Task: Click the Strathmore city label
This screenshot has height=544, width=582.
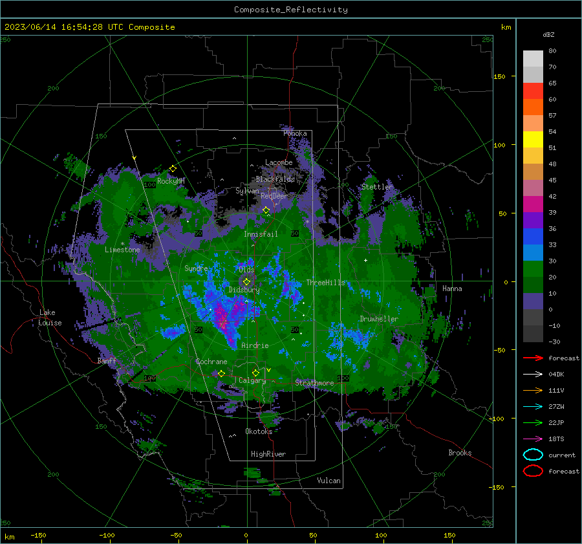Action: [x=314, y=383]
